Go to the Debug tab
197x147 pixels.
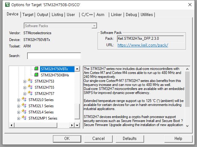click(x=131, y=15)
